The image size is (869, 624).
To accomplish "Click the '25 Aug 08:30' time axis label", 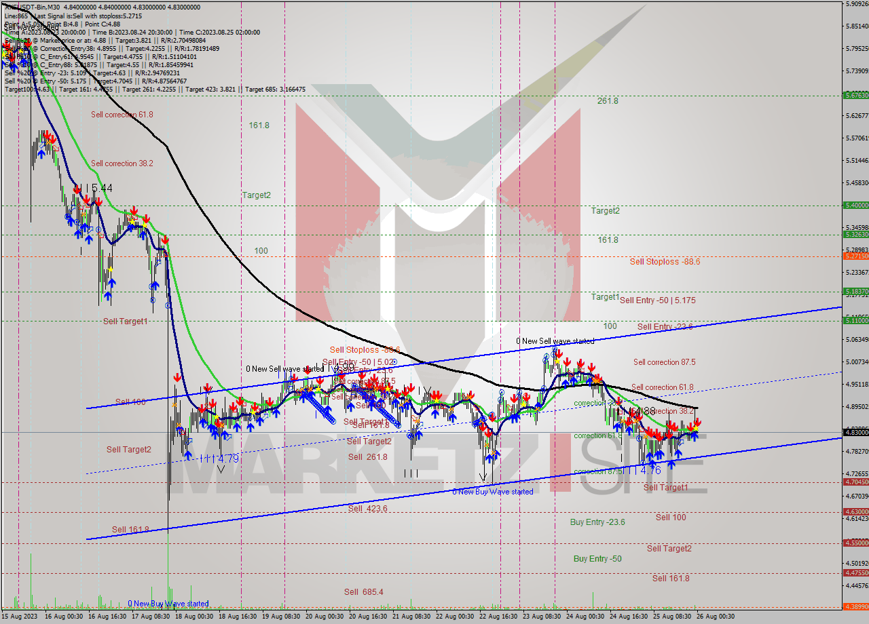I will pos(672,617).
